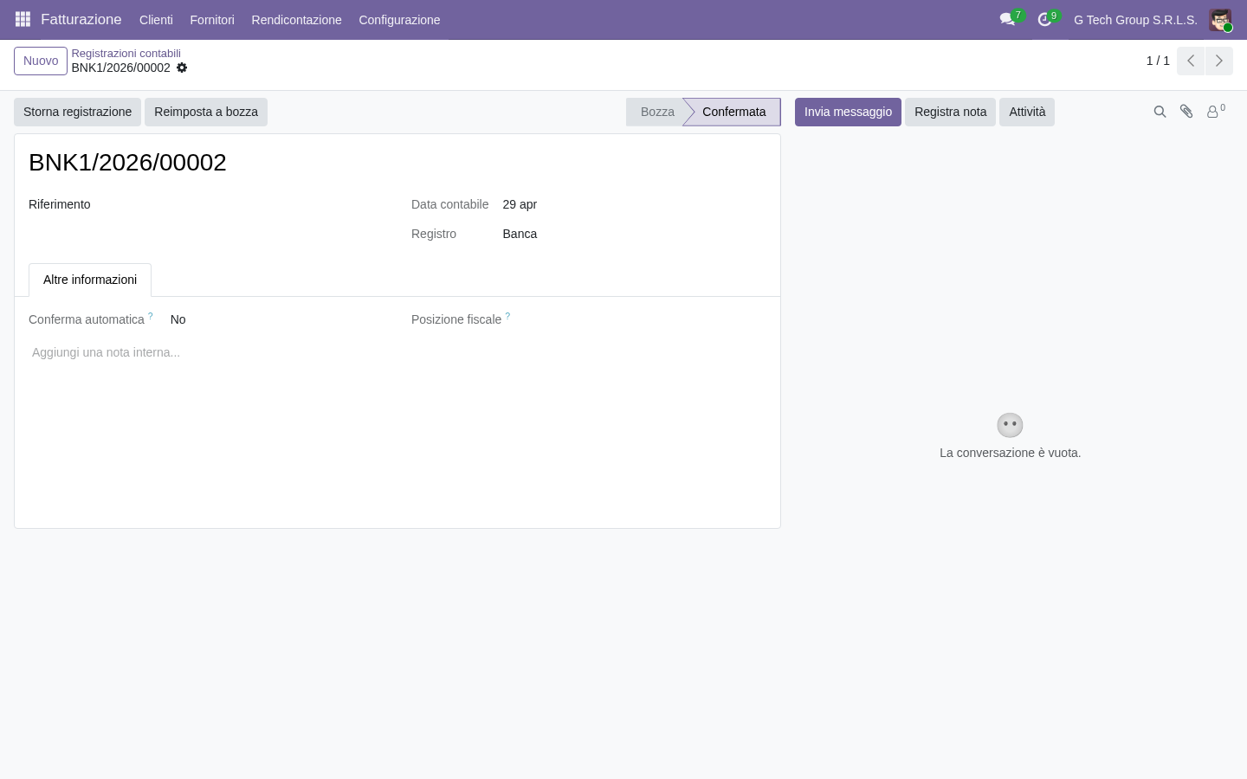Open the Clienti menu
The height and width of the screenshot is (779, 1247).
tap(156, 20)
